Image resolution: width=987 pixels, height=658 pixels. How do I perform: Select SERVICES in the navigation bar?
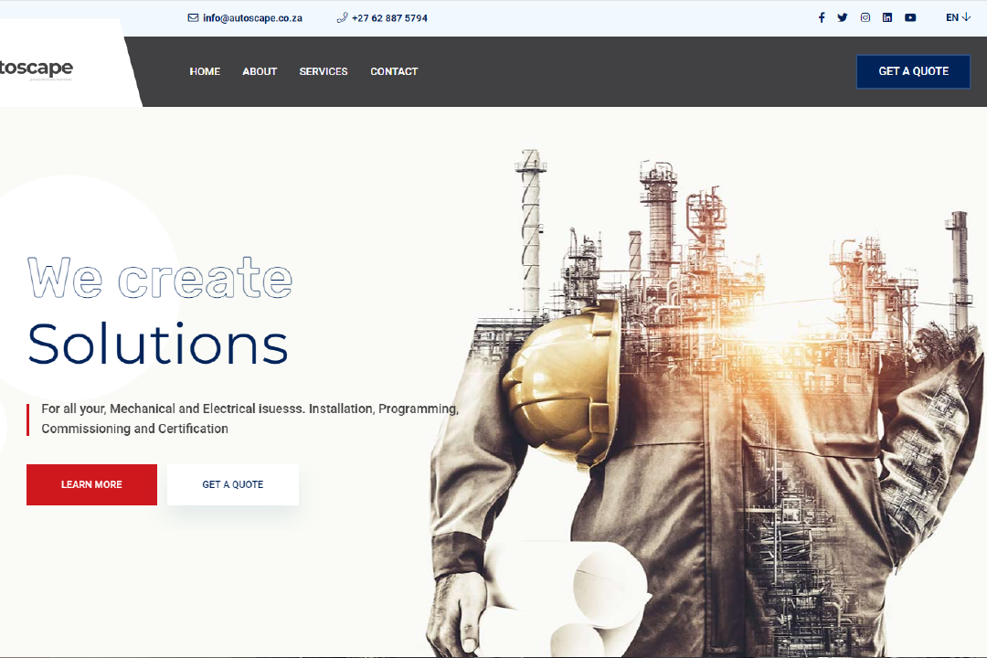pos(324,71)
